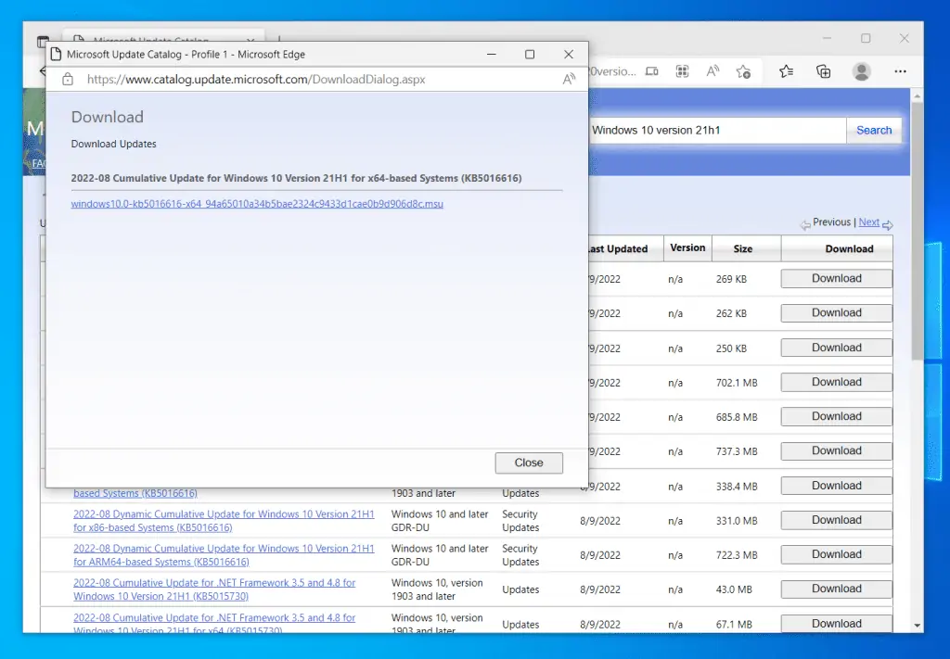Click the catalog search box with 'Windows 10 version 21h1'

tap(717, 130)
